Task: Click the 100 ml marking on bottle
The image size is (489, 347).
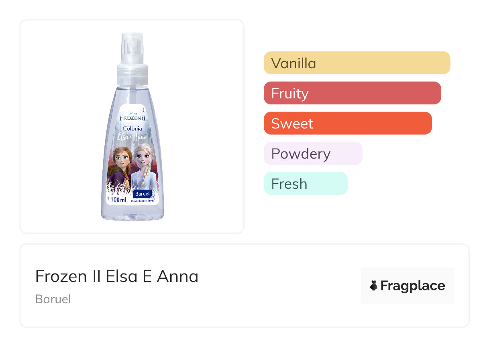Action: (x=118, y=200)
